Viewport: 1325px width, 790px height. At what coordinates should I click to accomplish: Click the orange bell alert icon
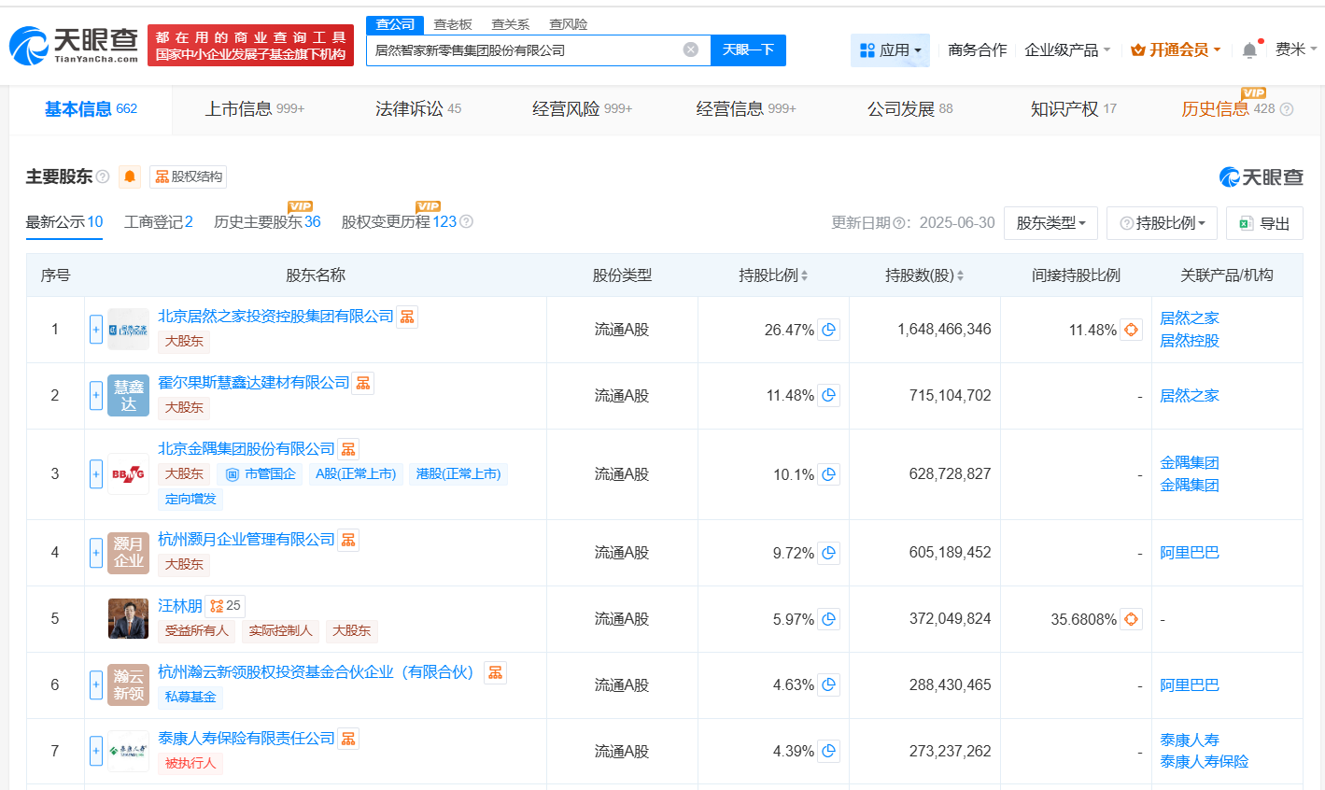pos(130,176)
